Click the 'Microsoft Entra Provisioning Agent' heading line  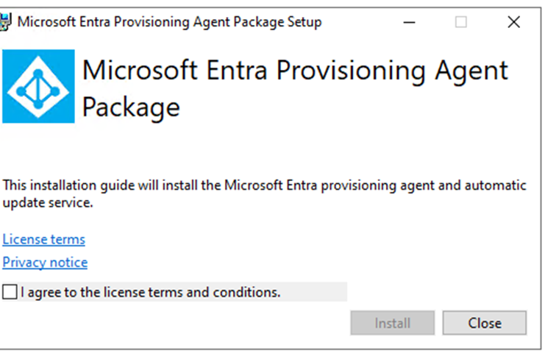coord(295,71)
